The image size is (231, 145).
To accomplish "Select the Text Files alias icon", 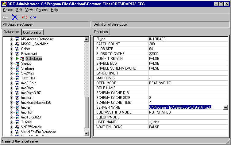I will (x=17, y=78).
